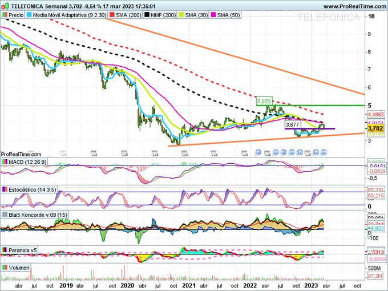
Task: Click the yellow 3,702 current price tag
Action: (375, 128)
